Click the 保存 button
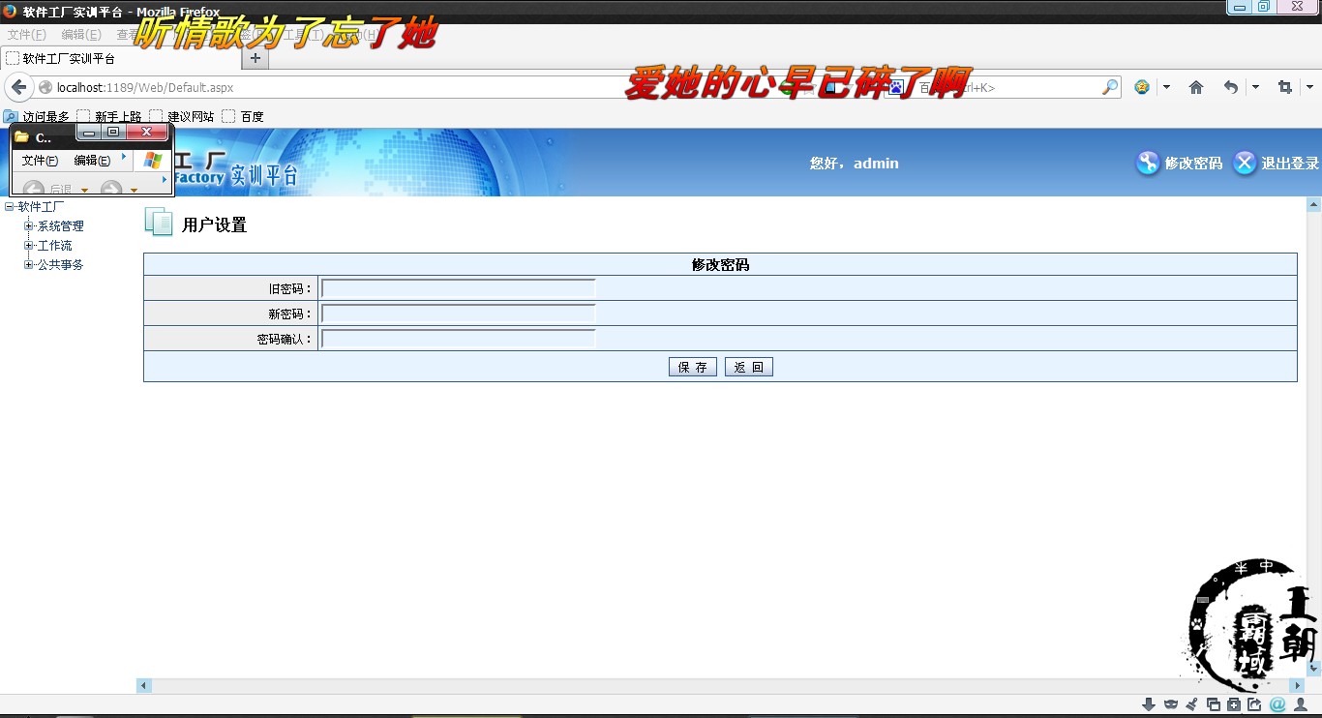1322x718 pixels. pos(692,368)
